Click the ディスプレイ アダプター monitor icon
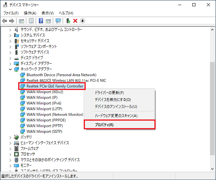Viewport: 216px width, 180px height. tap(17, 64)
